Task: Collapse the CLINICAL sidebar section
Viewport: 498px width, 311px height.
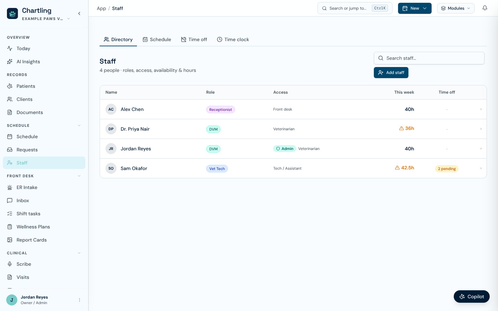Action: pyautogui.click(x=79, y=253)
